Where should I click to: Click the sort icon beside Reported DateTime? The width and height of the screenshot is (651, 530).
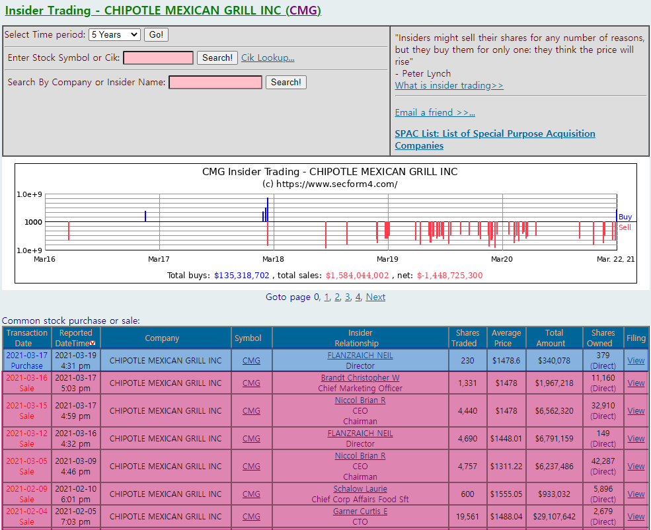(x=93, y=343)
